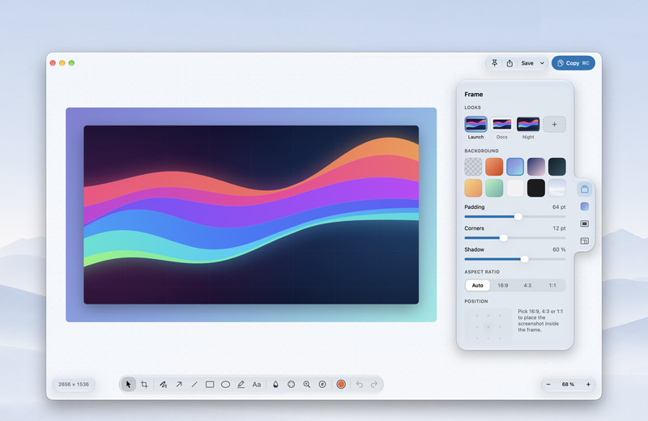Set aspect ratio to 16:9
648x421 pixels.
click(x=502, y=285)
